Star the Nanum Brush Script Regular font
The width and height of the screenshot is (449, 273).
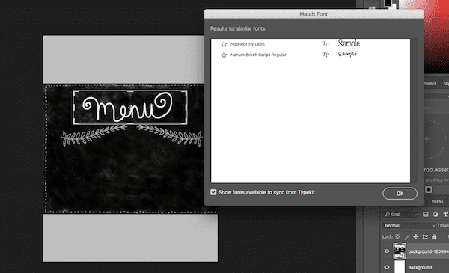click(x=224, y=55)
